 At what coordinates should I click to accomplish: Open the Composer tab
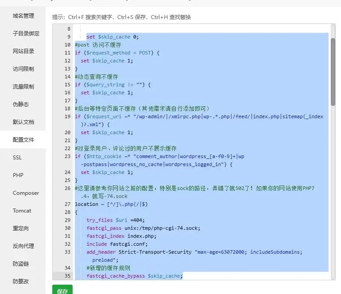click(x=26, y=193)
